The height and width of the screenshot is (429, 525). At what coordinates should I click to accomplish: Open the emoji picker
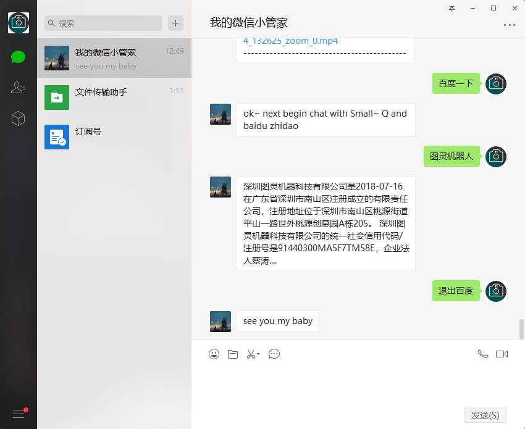point(214,354)
